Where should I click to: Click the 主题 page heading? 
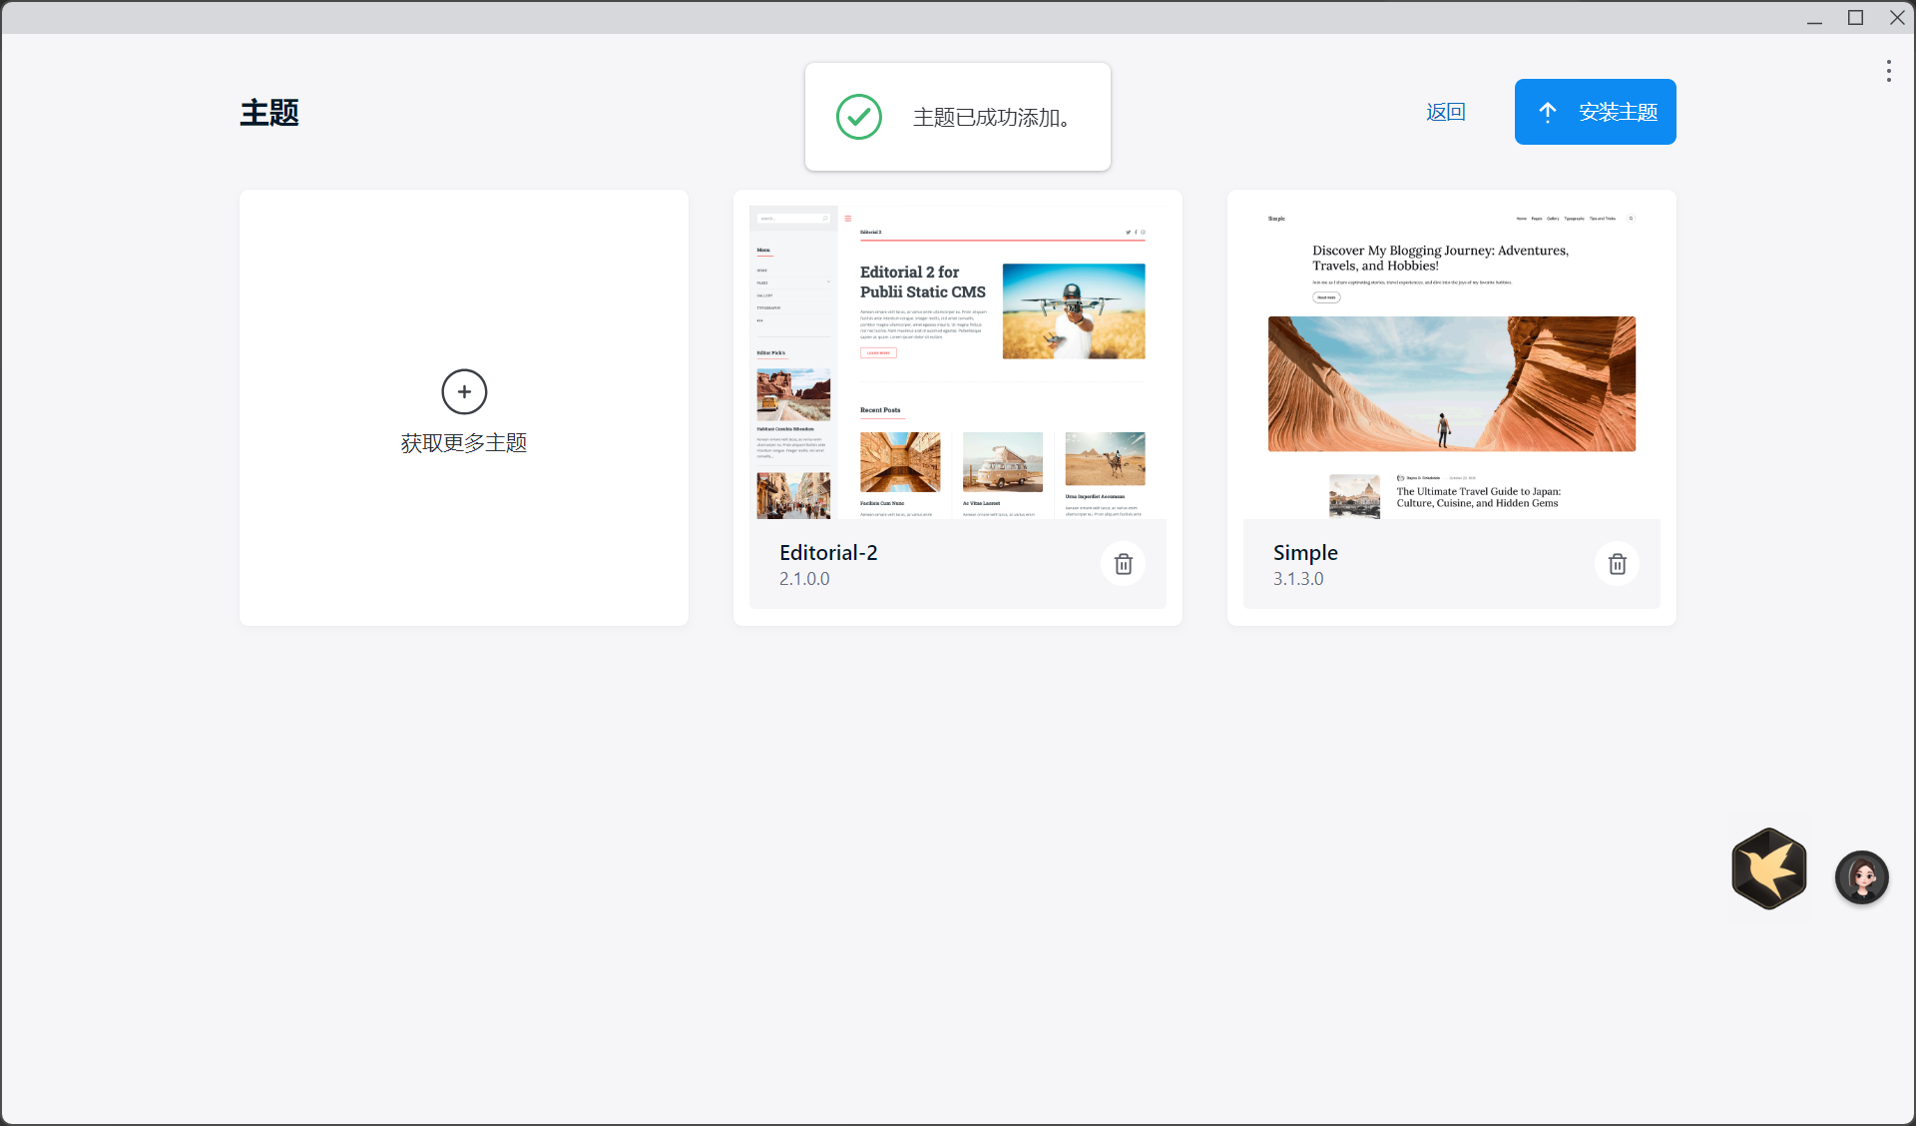pos(269,113)
